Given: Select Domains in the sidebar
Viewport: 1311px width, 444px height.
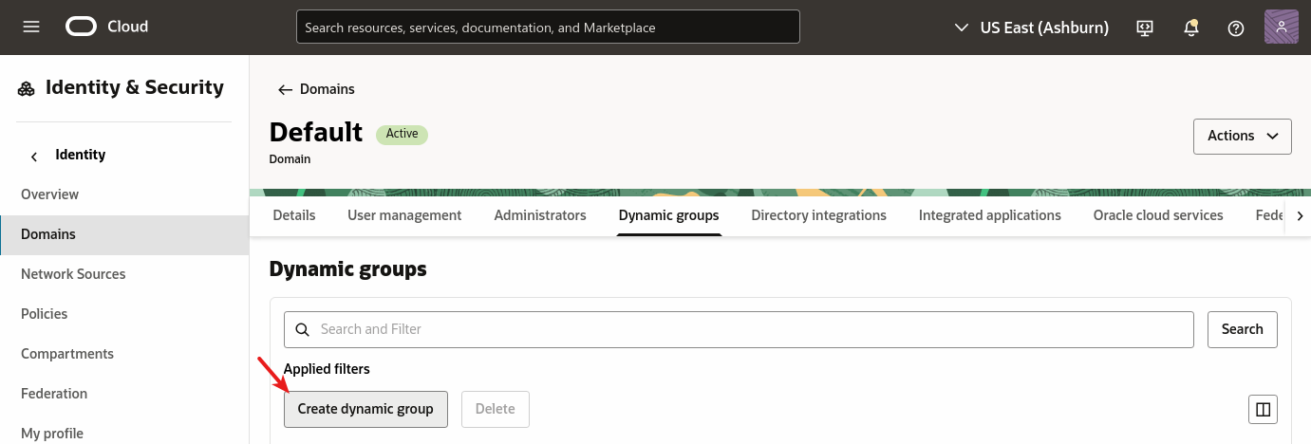Looking at the screenshot, I should point(124,234).
